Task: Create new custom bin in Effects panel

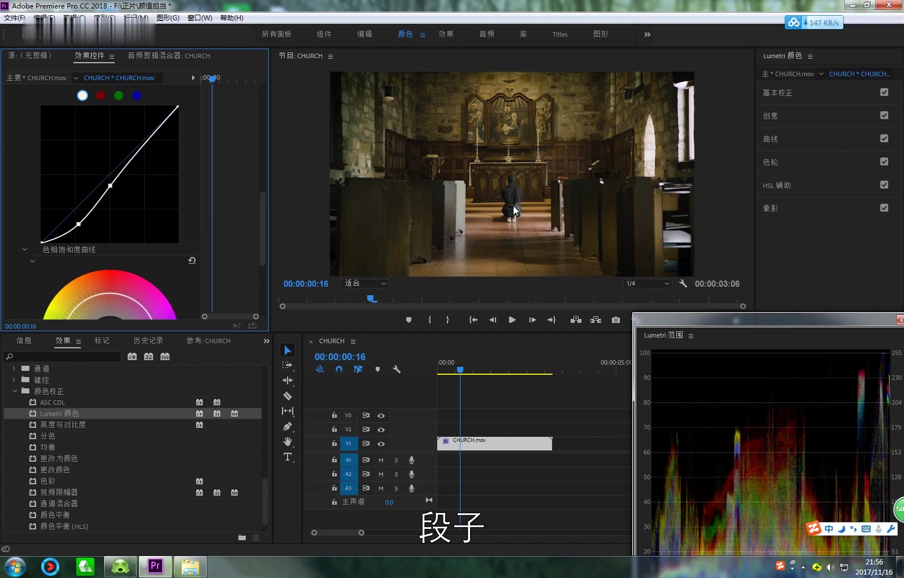Action: pos(242,537)
